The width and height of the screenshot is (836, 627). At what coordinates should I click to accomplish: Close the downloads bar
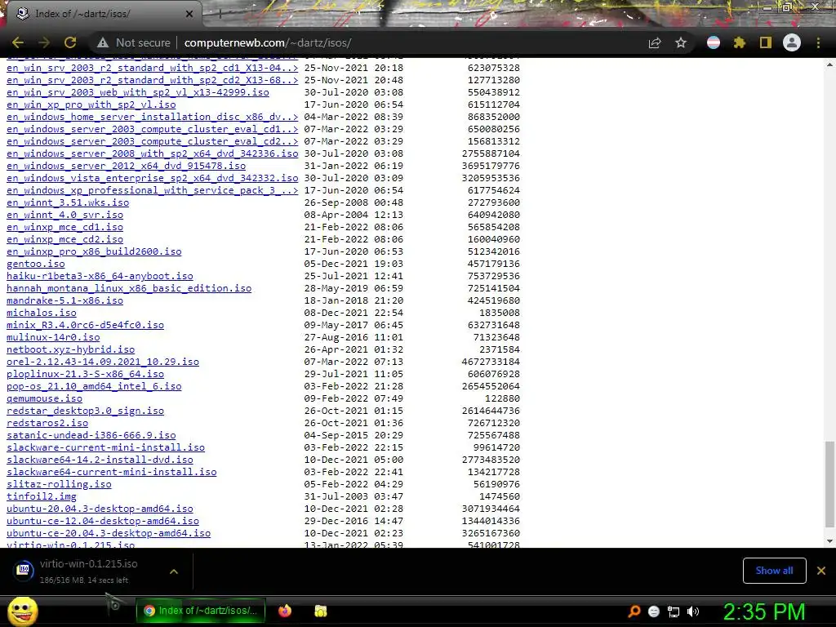coord(821,571)
